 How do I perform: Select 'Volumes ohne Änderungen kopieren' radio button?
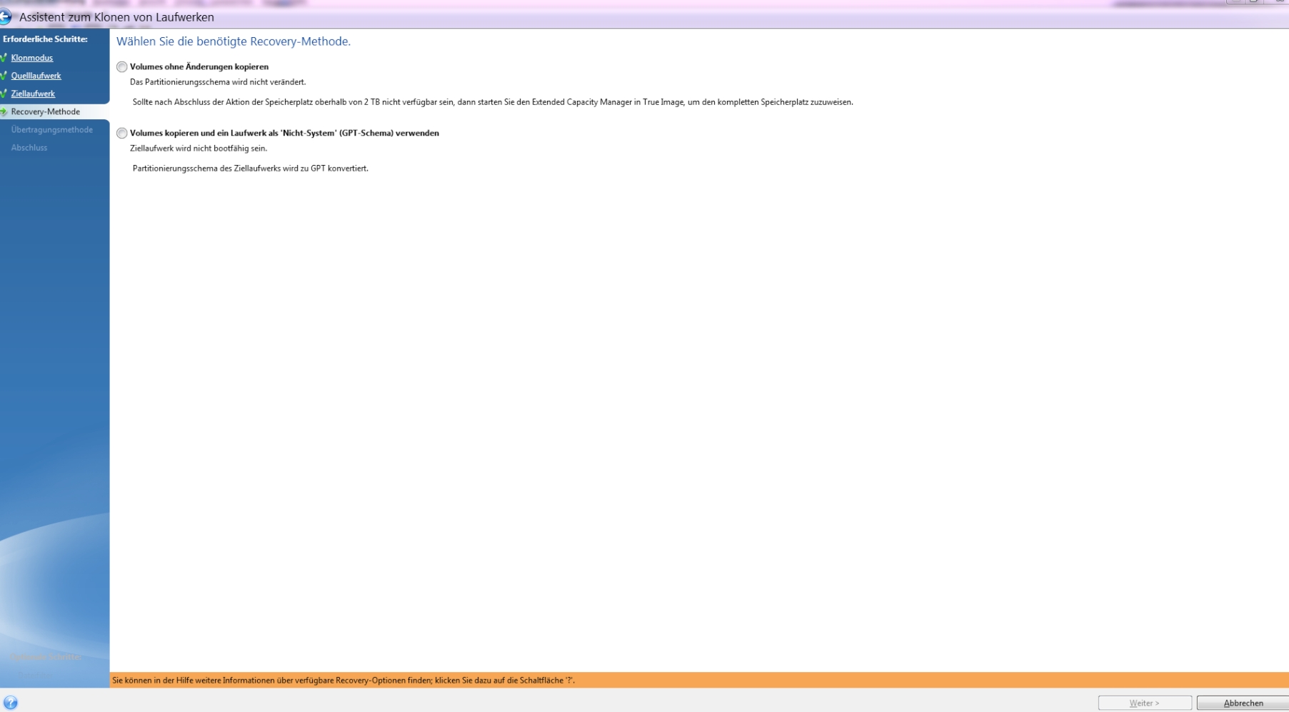(122, 67)
